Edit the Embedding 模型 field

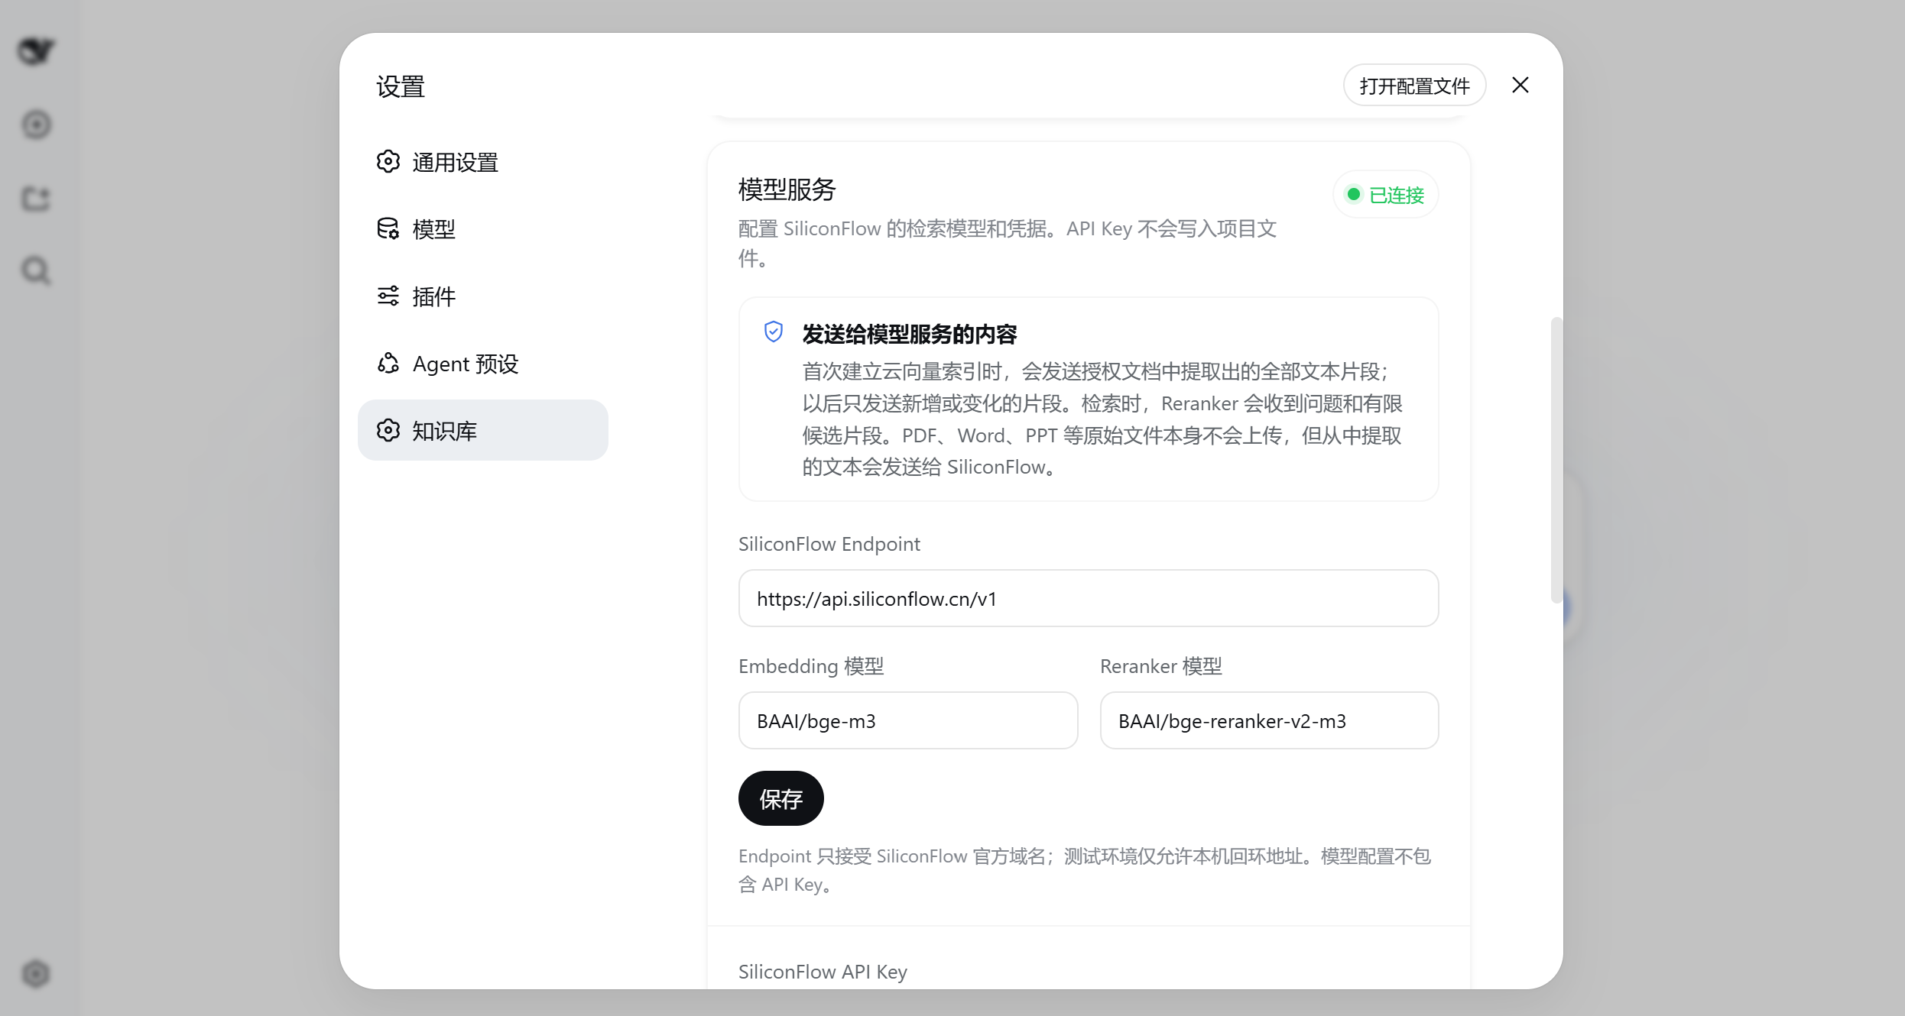coord(908,720)
